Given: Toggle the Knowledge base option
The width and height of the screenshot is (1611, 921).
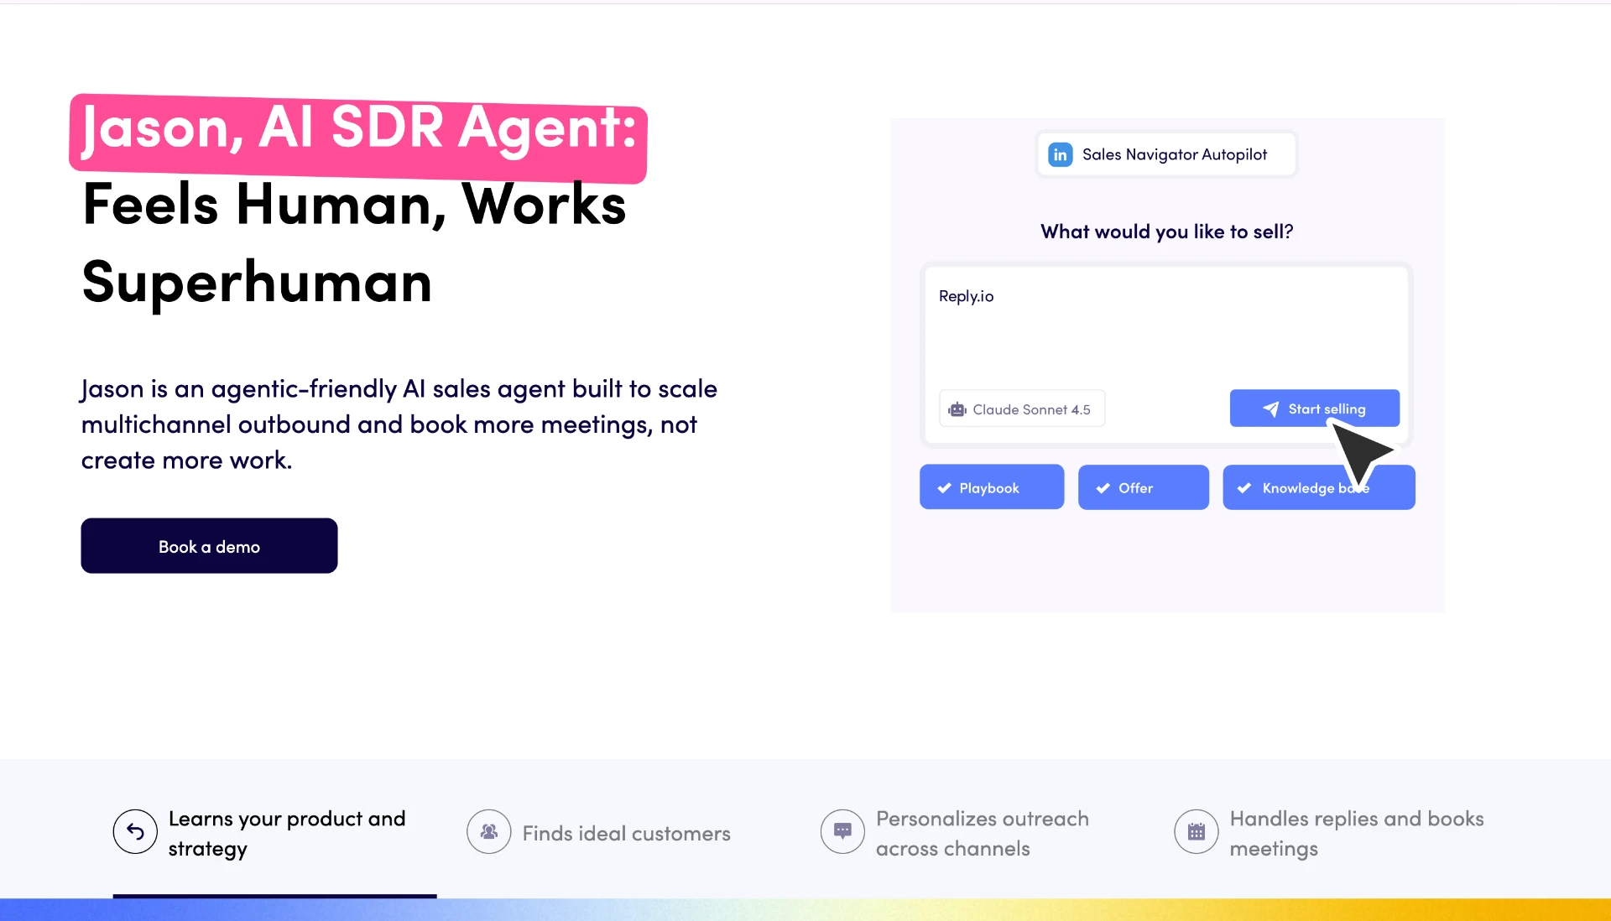Looking at the screenshot, I should [1319, 487].
